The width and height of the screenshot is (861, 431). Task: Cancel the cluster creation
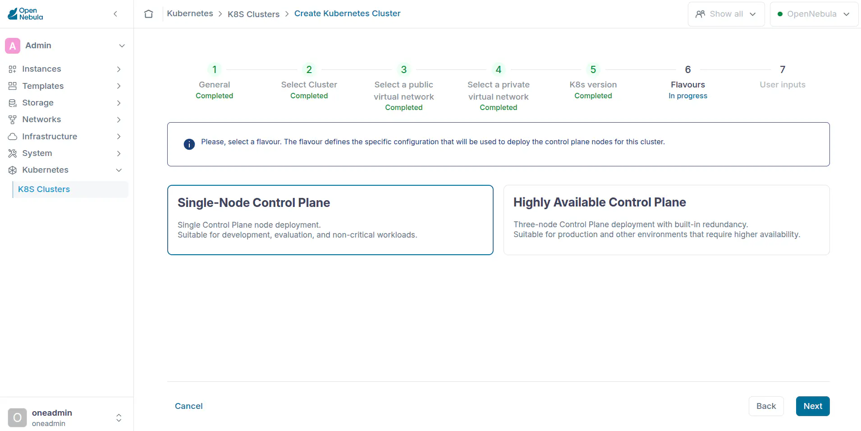pyautogui.click(x=188, y=406)
